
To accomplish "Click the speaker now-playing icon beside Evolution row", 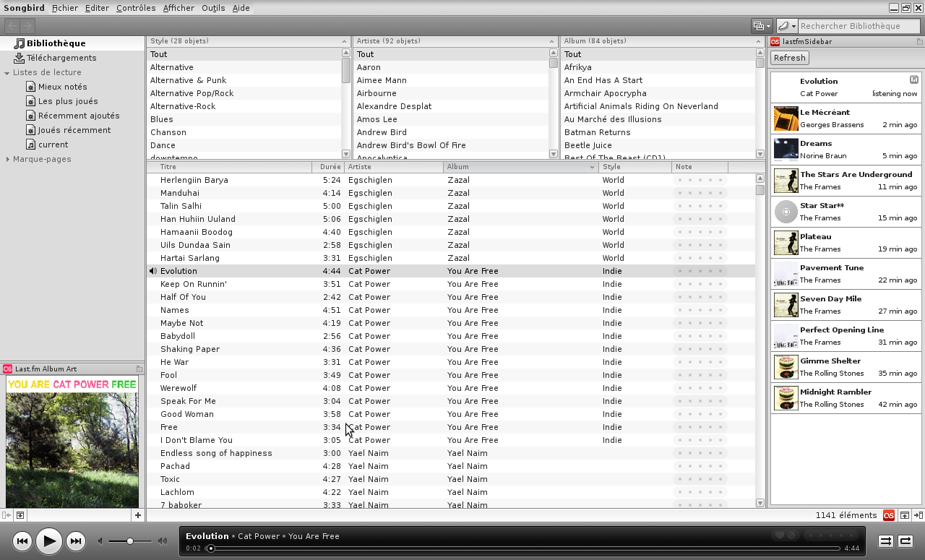I will pos(152,271).
